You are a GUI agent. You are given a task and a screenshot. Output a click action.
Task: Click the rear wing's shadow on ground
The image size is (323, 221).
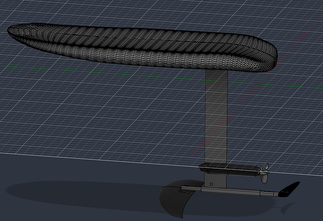point(287,208)
